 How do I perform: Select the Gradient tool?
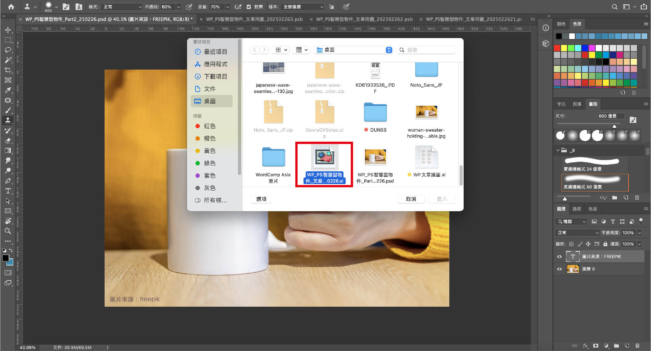pos(8,151)
